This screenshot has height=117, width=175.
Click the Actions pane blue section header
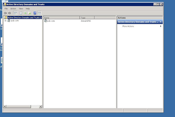[140, 22]
